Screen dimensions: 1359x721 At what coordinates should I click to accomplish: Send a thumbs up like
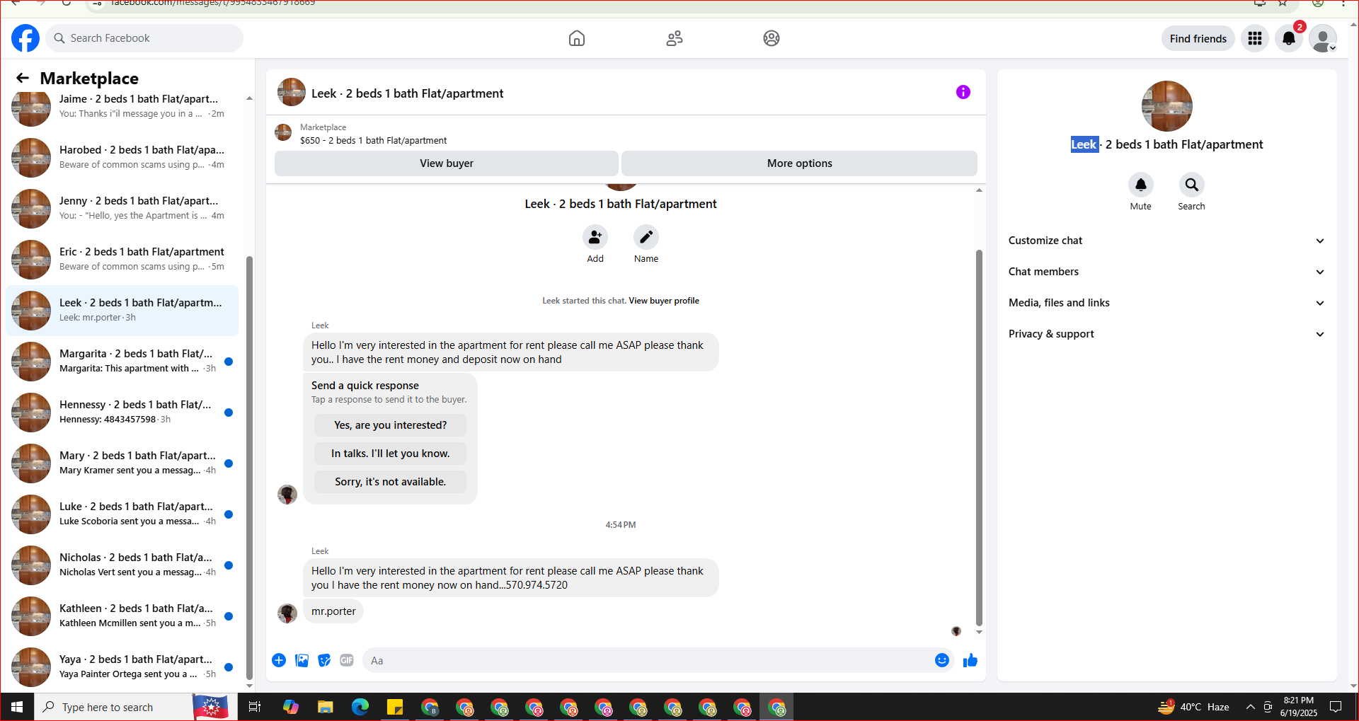coord(970,660)
